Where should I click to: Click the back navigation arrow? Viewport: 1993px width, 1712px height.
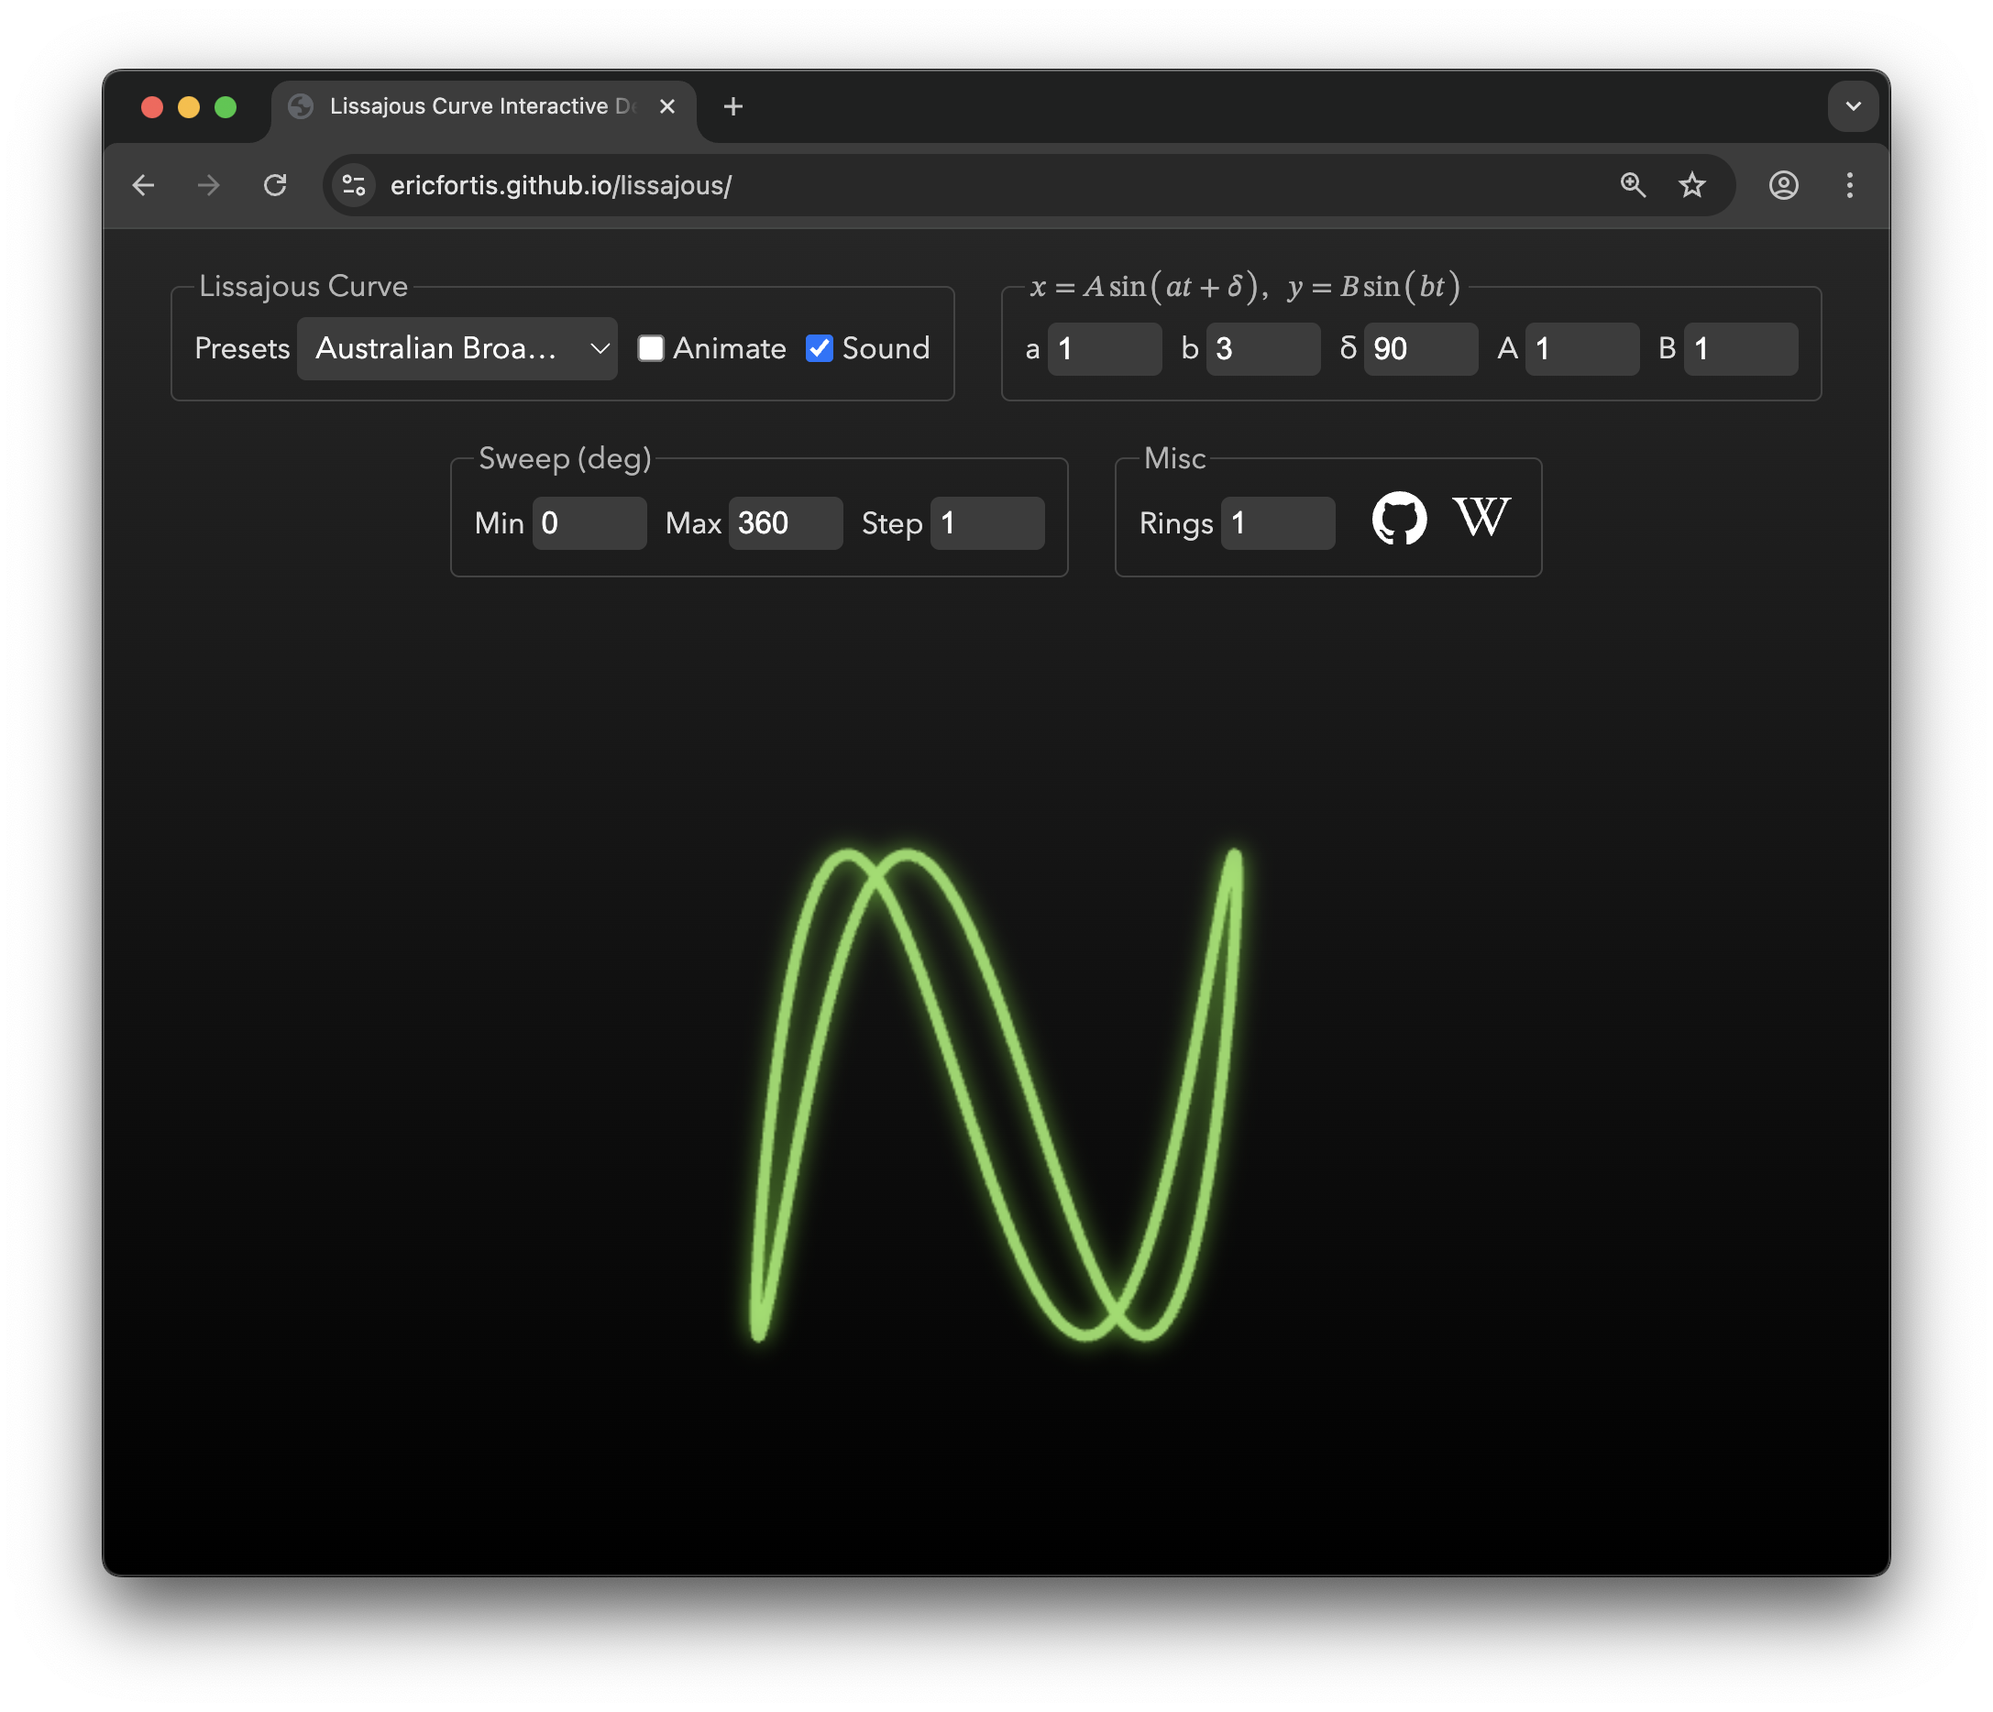[143, 184]
